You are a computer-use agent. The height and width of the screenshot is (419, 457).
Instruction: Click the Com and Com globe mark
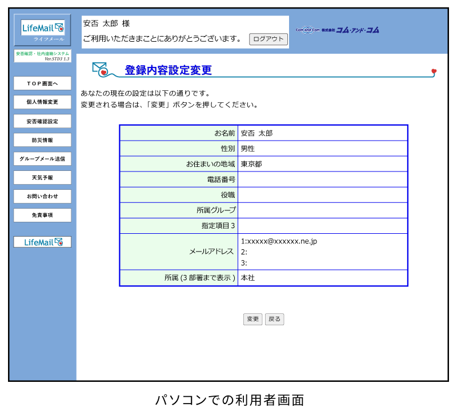307,30
